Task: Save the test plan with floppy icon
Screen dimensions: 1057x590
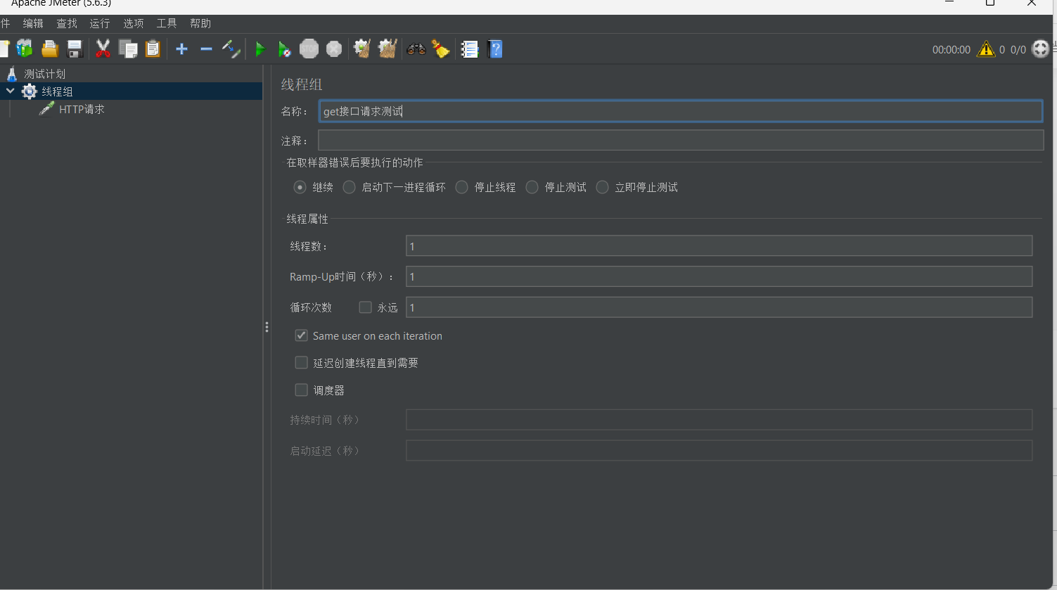Action: pos(75,49)
